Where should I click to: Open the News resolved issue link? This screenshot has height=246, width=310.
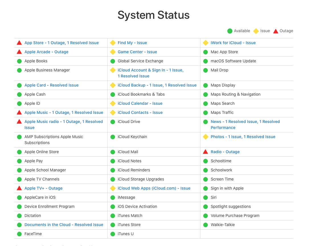coord(245,125)
